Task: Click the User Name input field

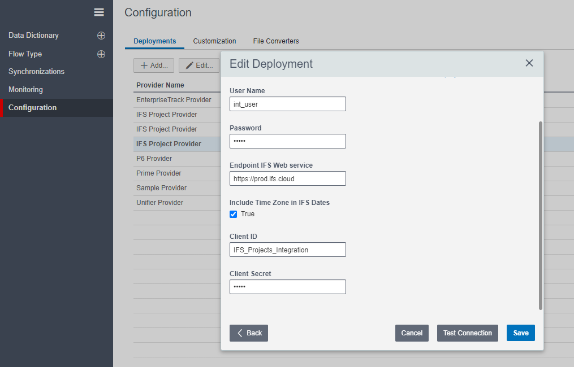Action: point(287,104)
